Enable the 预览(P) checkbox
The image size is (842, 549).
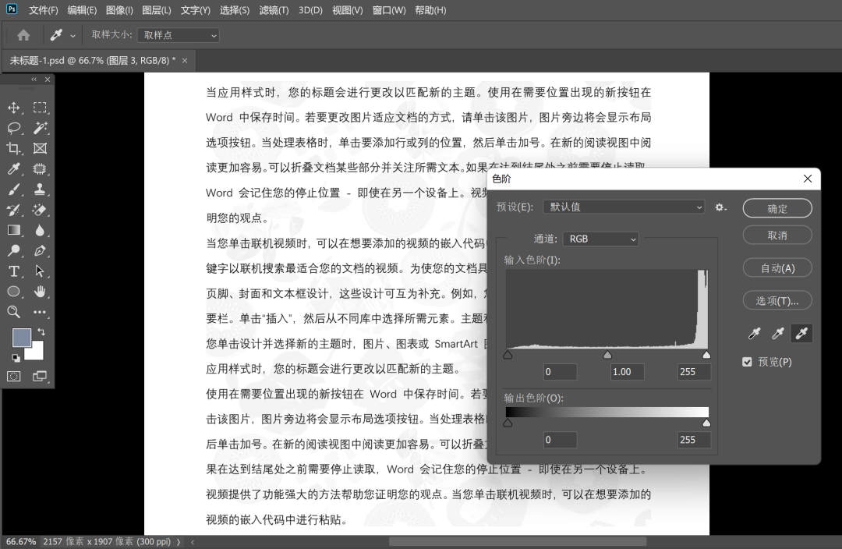tap(747, 362)
